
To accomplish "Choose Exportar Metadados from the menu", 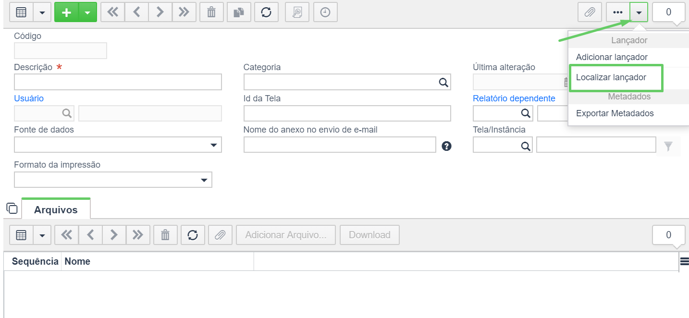I will click(x=615, y=113).
